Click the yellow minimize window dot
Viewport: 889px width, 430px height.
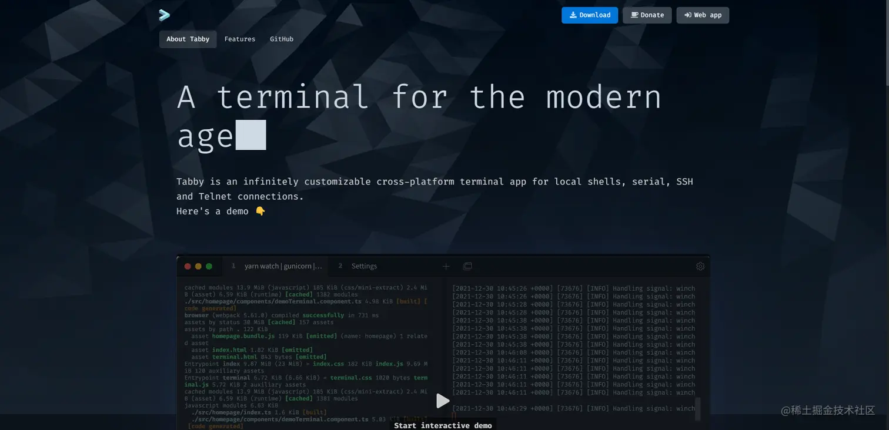(x=199, y=267)
